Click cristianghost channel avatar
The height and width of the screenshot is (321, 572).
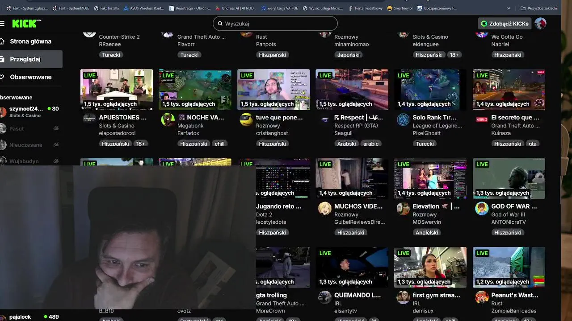pos(246,120)
